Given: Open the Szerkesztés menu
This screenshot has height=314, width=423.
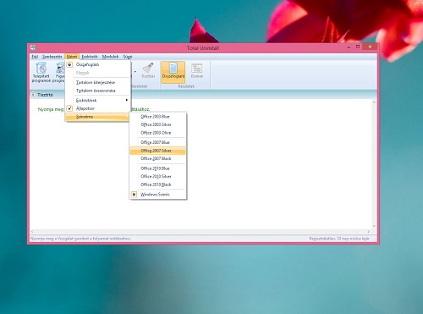Looking at the screenshot, I should [52, 57].
